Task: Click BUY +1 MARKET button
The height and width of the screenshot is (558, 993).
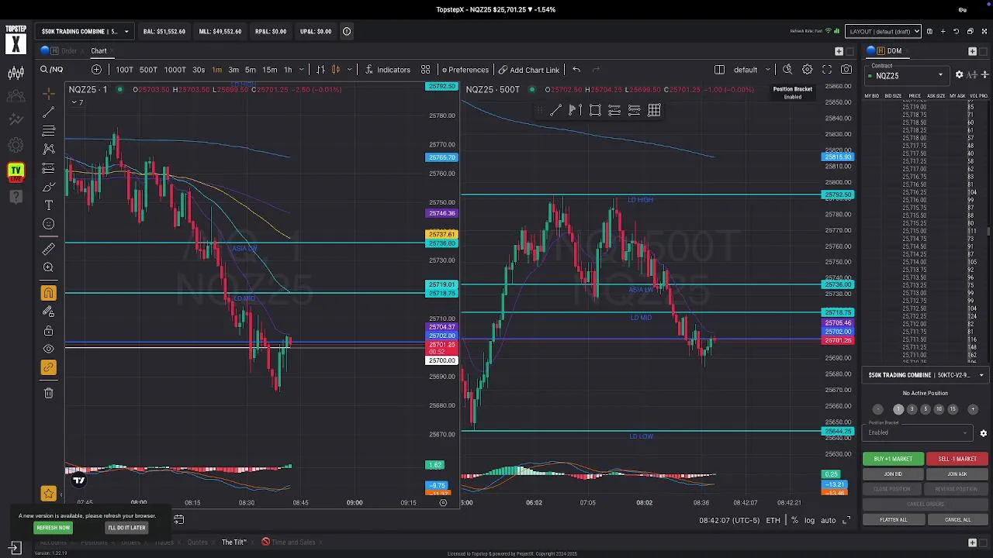Action: tap(893, 459)
